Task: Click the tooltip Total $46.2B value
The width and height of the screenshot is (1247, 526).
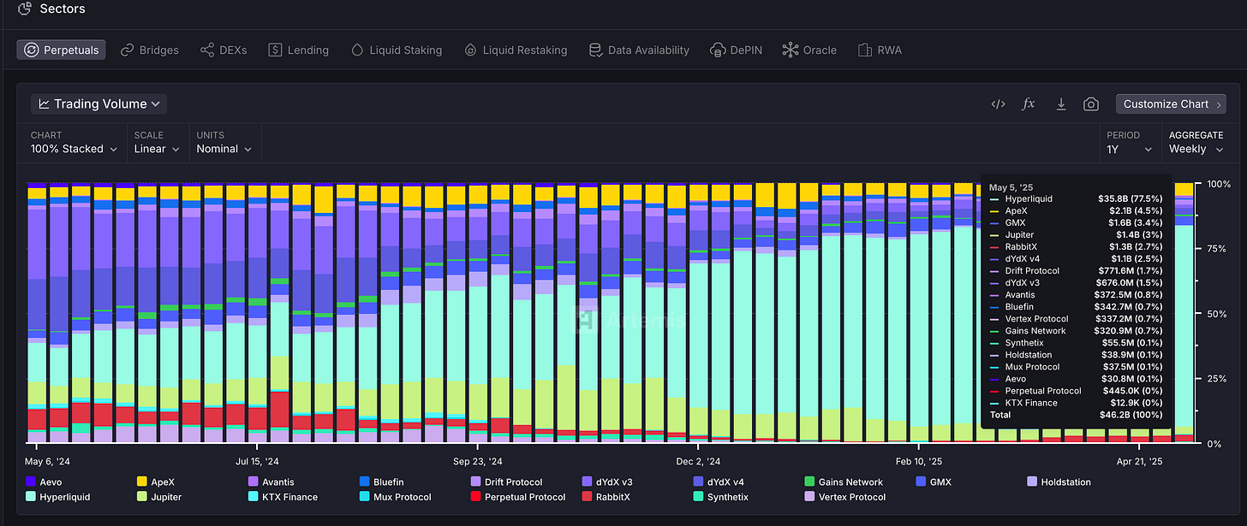Action: click(1131, 415)
